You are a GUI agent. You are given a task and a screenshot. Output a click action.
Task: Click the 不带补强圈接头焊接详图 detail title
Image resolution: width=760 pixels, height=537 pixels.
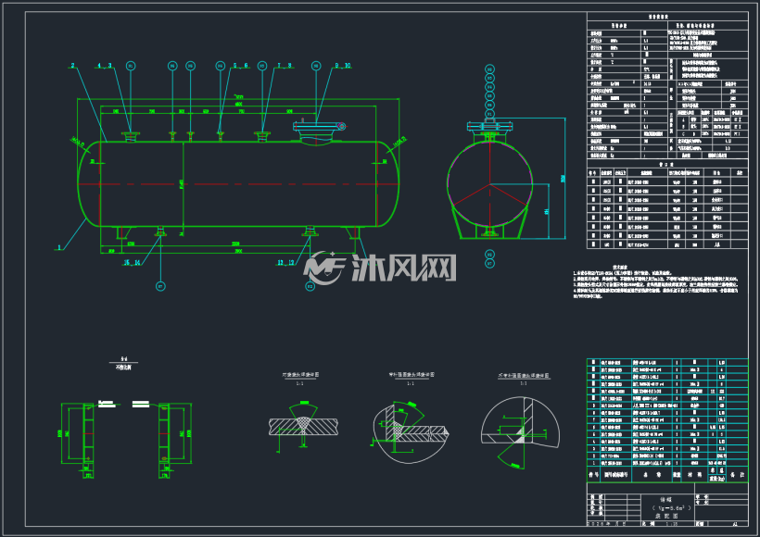pos(524,376)
